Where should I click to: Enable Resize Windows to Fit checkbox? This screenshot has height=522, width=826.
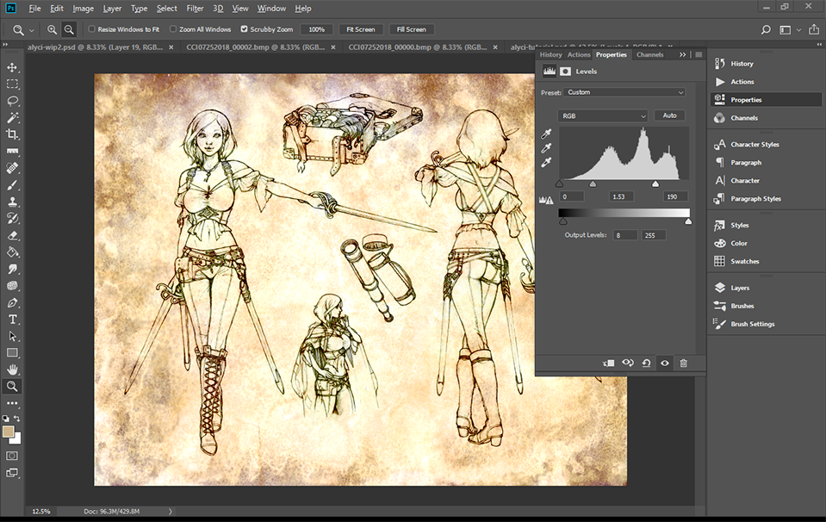point(92,29)
